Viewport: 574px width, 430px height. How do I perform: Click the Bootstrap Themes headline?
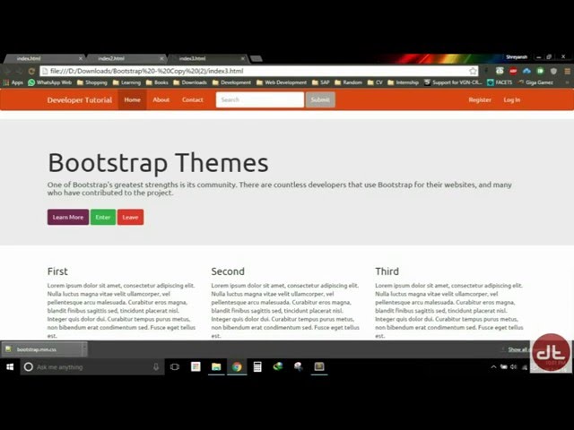click(158, 162)
